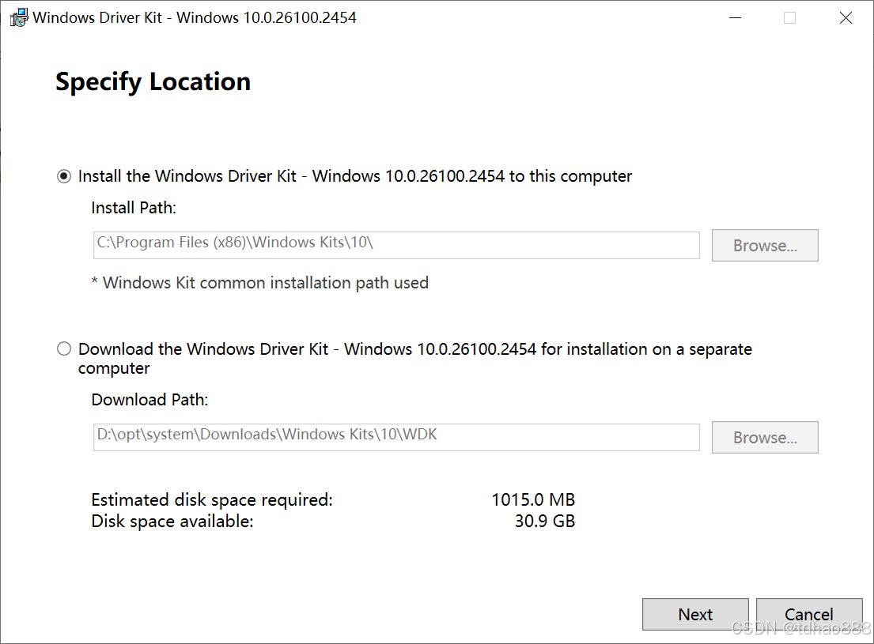Image resolution: width=874 pixels, height=644 pixels.
Task: Click the window title text in title bar
Action: [x=195, y=18]
